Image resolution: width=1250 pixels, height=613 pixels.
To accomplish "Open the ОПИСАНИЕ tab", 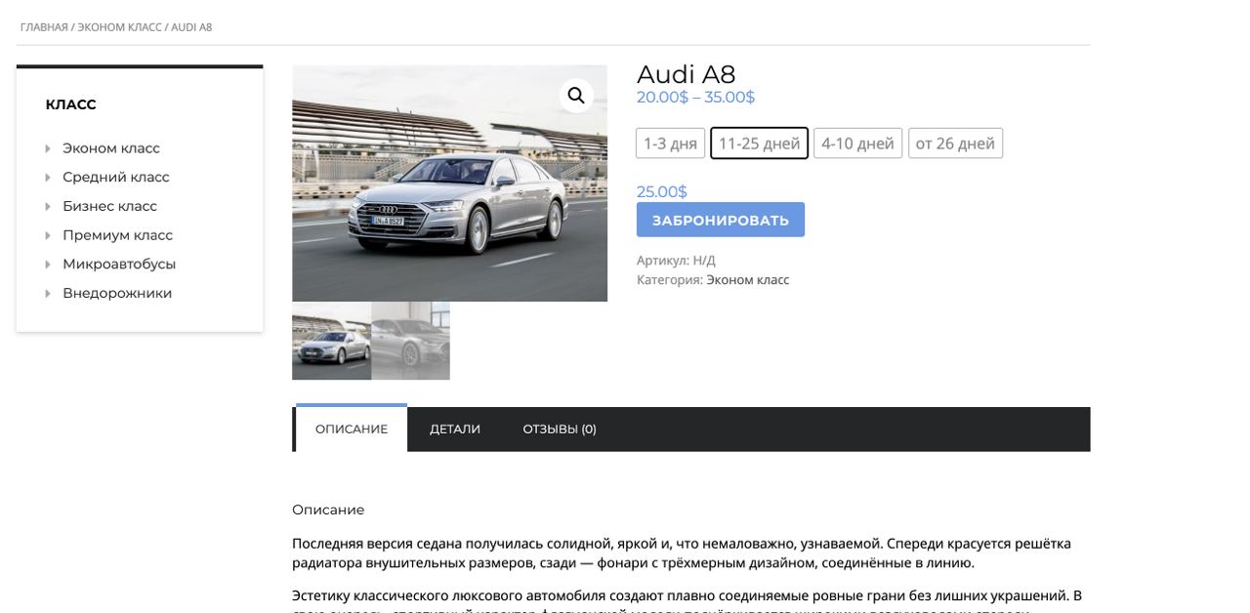I will [x=352, y=429].
